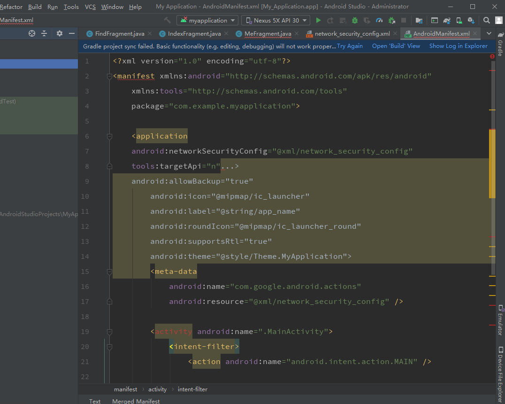
Task: Switch to the network_security_config.xml tab
Action: [352, 34]
